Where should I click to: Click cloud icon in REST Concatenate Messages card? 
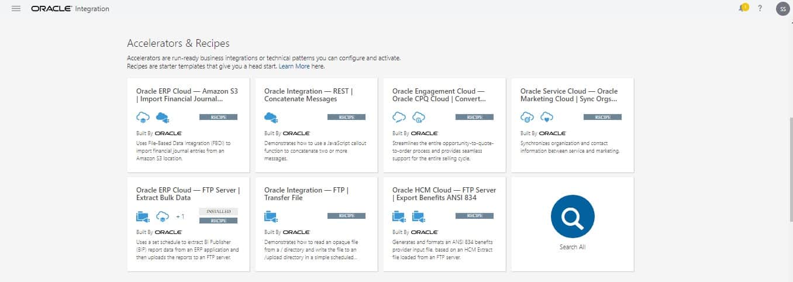click(271, 117)
